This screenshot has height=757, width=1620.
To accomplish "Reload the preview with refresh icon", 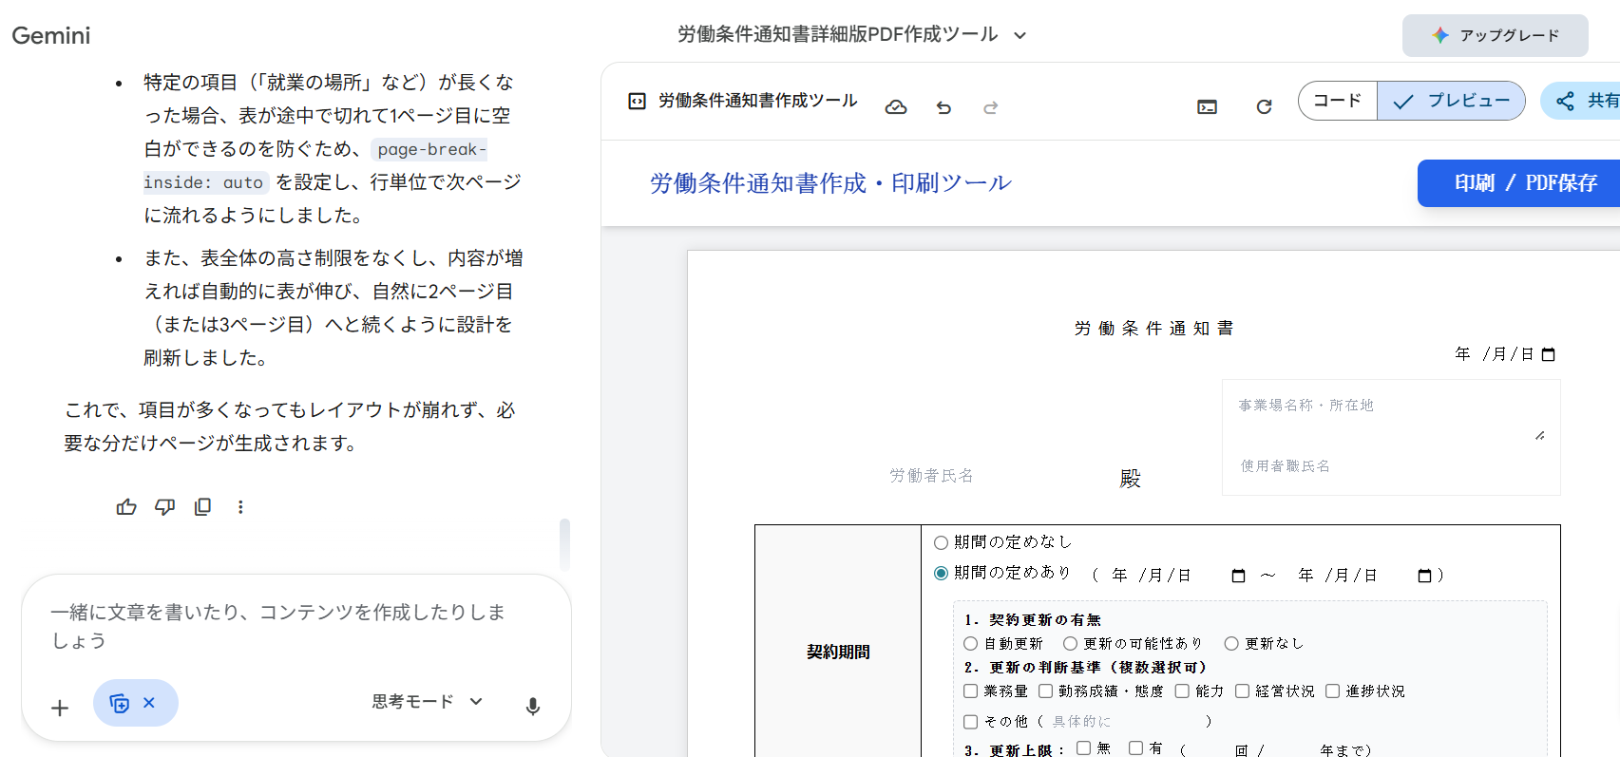I will (1264, 106).
